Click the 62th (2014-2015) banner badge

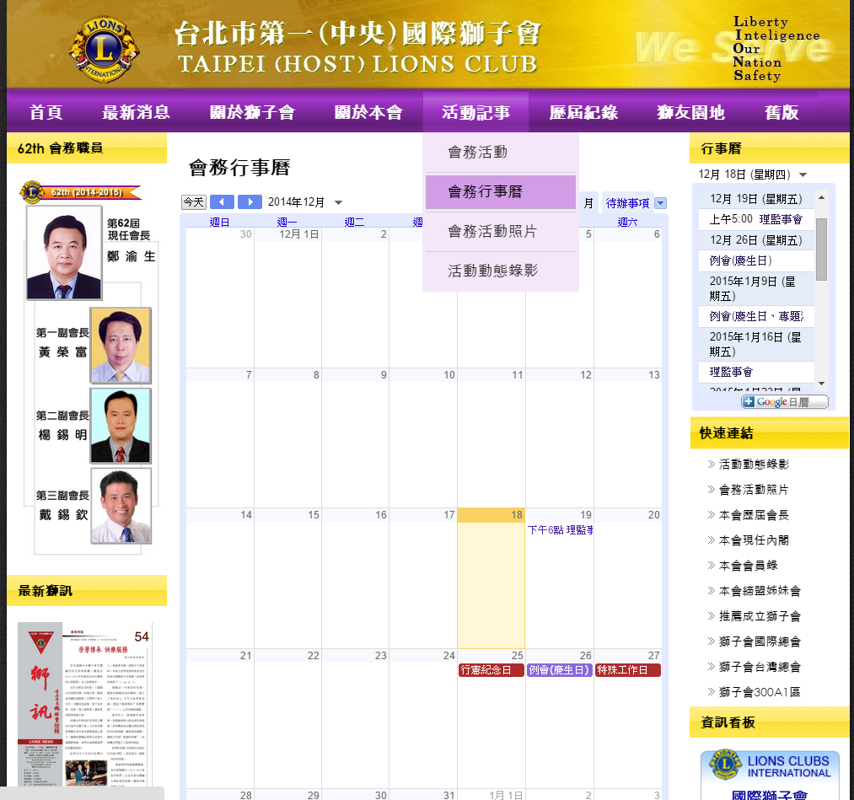(x=81, y=192)
